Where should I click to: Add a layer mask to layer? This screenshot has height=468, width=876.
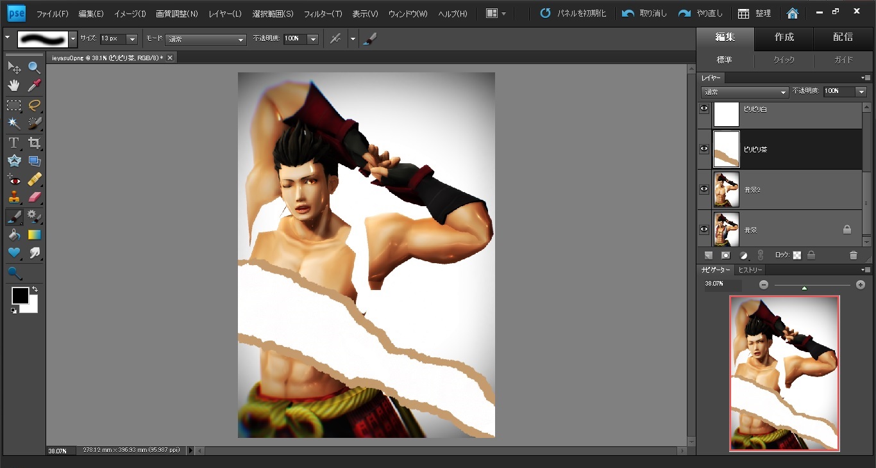coord(726,255)
